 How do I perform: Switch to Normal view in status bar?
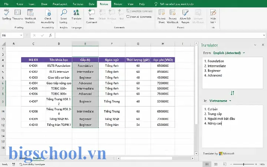[x=207, y=164]
